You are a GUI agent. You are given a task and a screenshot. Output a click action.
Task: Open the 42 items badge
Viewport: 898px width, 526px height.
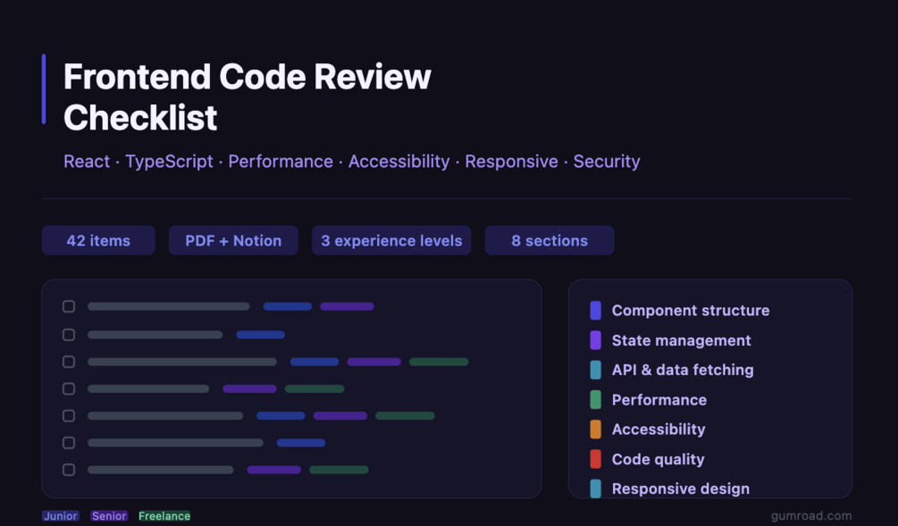(x=98, y=240)
